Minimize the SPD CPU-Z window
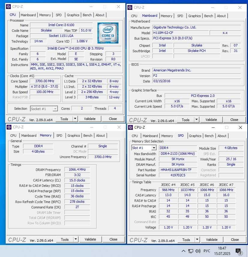The height and width of the screenshot is (257, 248). point(213,127)
